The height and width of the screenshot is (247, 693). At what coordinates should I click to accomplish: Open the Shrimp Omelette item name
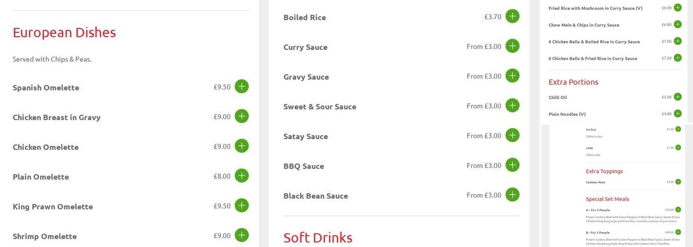click(45, 236)
